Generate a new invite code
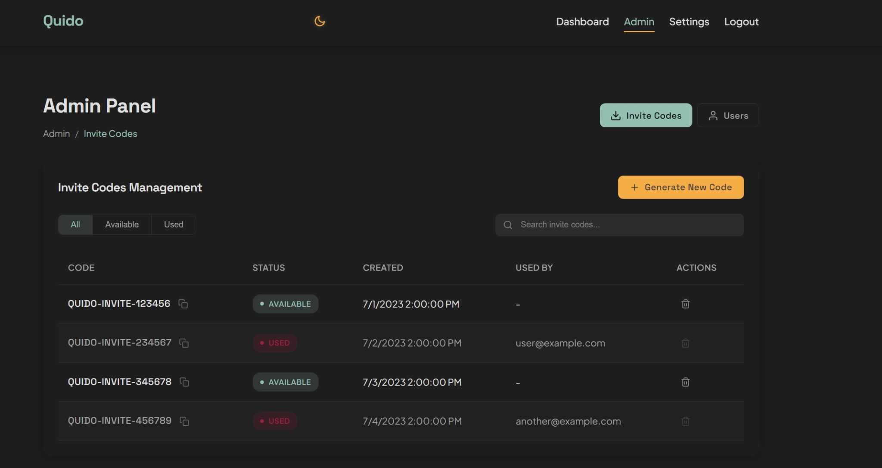 [680, 187]
